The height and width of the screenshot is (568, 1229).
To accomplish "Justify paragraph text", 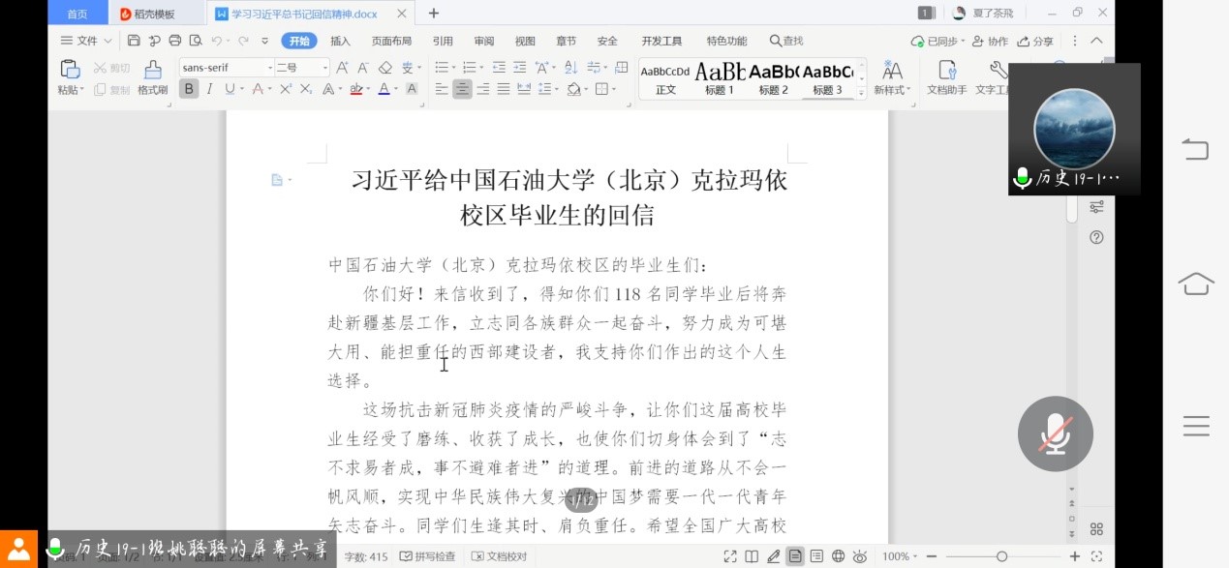I will (505, 89).
